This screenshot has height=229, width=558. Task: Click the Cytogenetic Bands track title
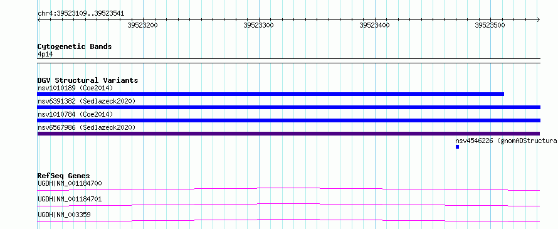(x=75, y=46)
